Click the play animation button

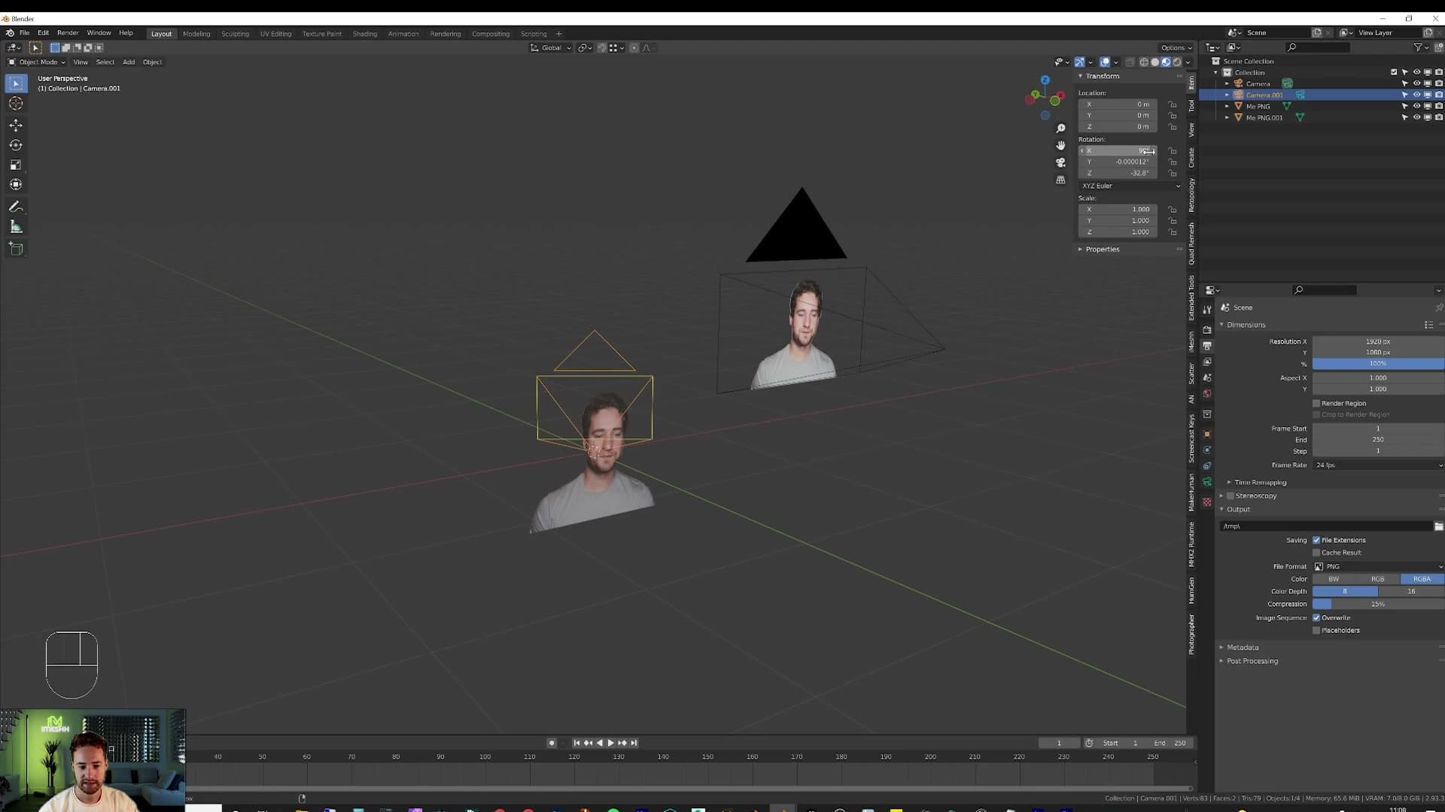coord(610,744)
